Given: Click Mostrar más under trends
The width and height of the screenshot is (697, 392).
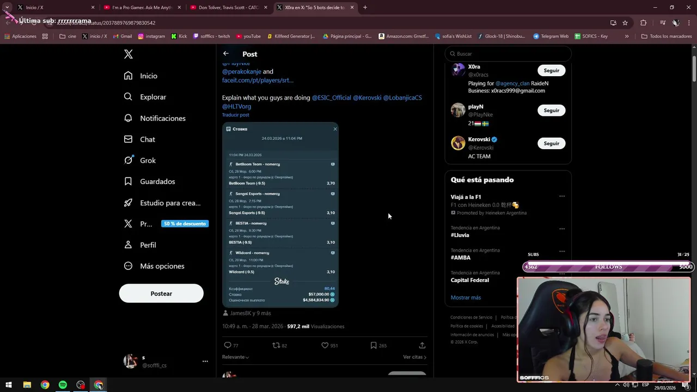Looking at the screenshot, I should coord(466,298).
